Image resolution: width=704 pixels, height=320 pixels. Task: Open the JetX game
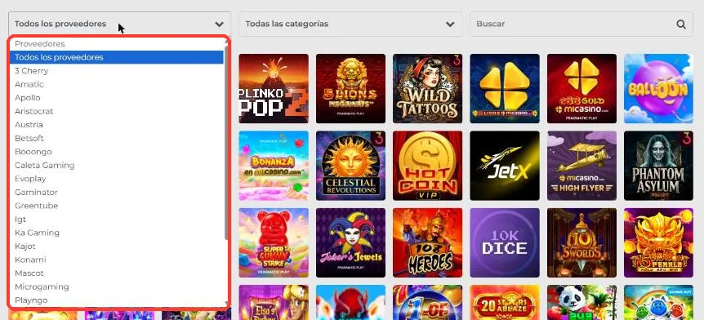(x=505, y=166)
